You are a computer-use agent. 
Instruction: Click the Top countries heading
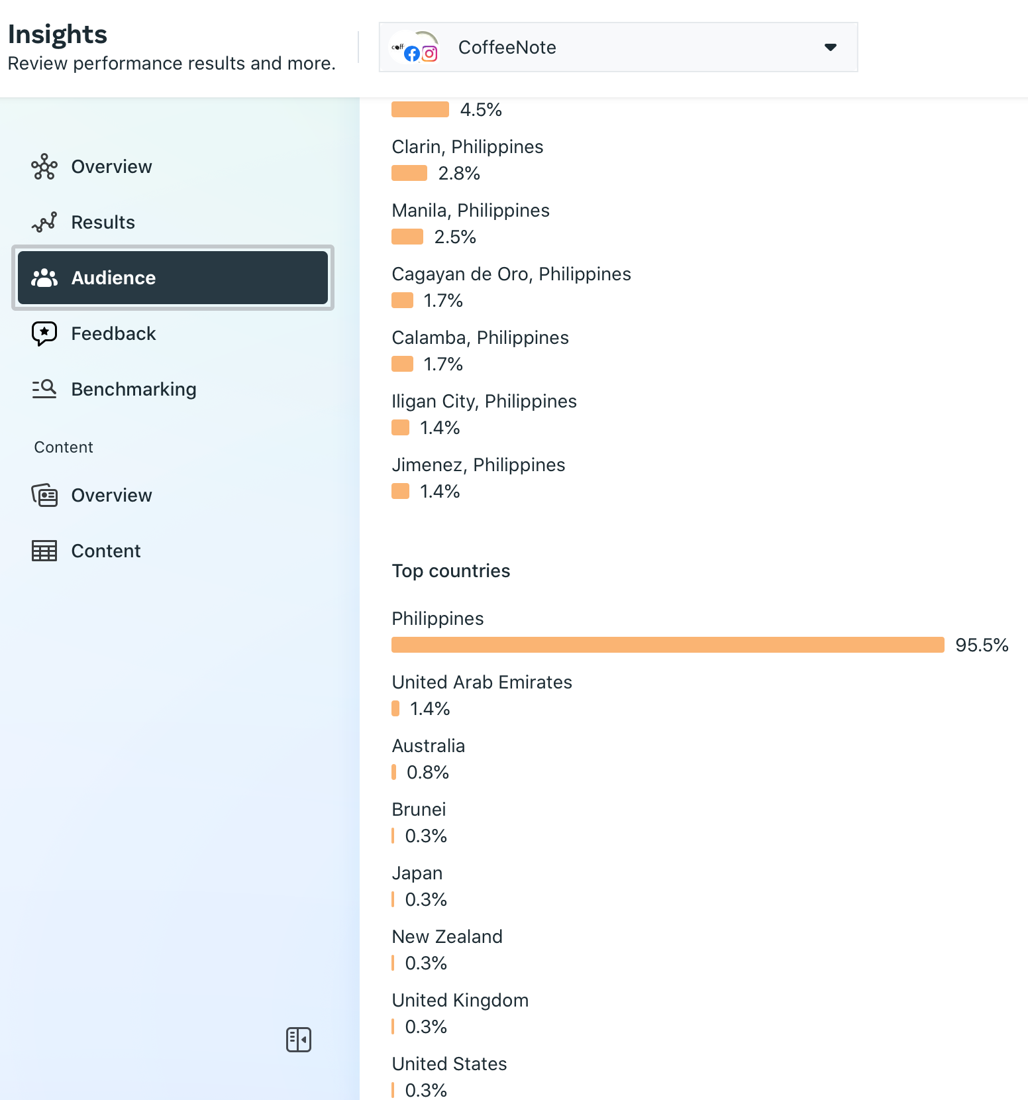(x=450, y=571)
